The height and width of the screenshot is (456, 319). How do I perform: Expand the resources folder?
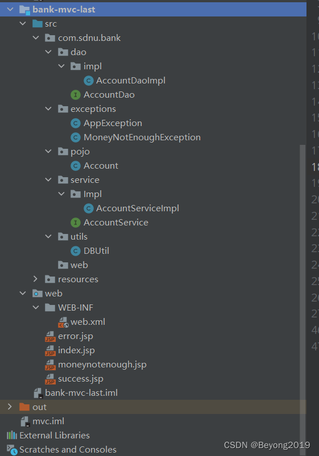(x=36, y=279)
